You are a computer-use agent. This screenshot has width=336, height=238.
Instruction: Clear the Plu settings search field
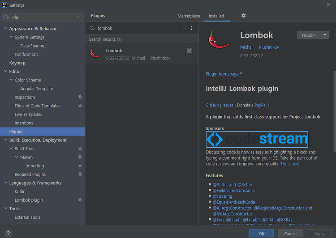(x=78, y=17)
